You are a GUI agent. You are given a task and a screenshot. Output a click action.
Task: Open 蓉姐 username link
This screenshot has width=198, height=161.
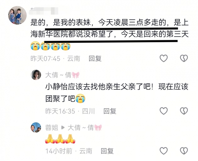coord(52,128)
